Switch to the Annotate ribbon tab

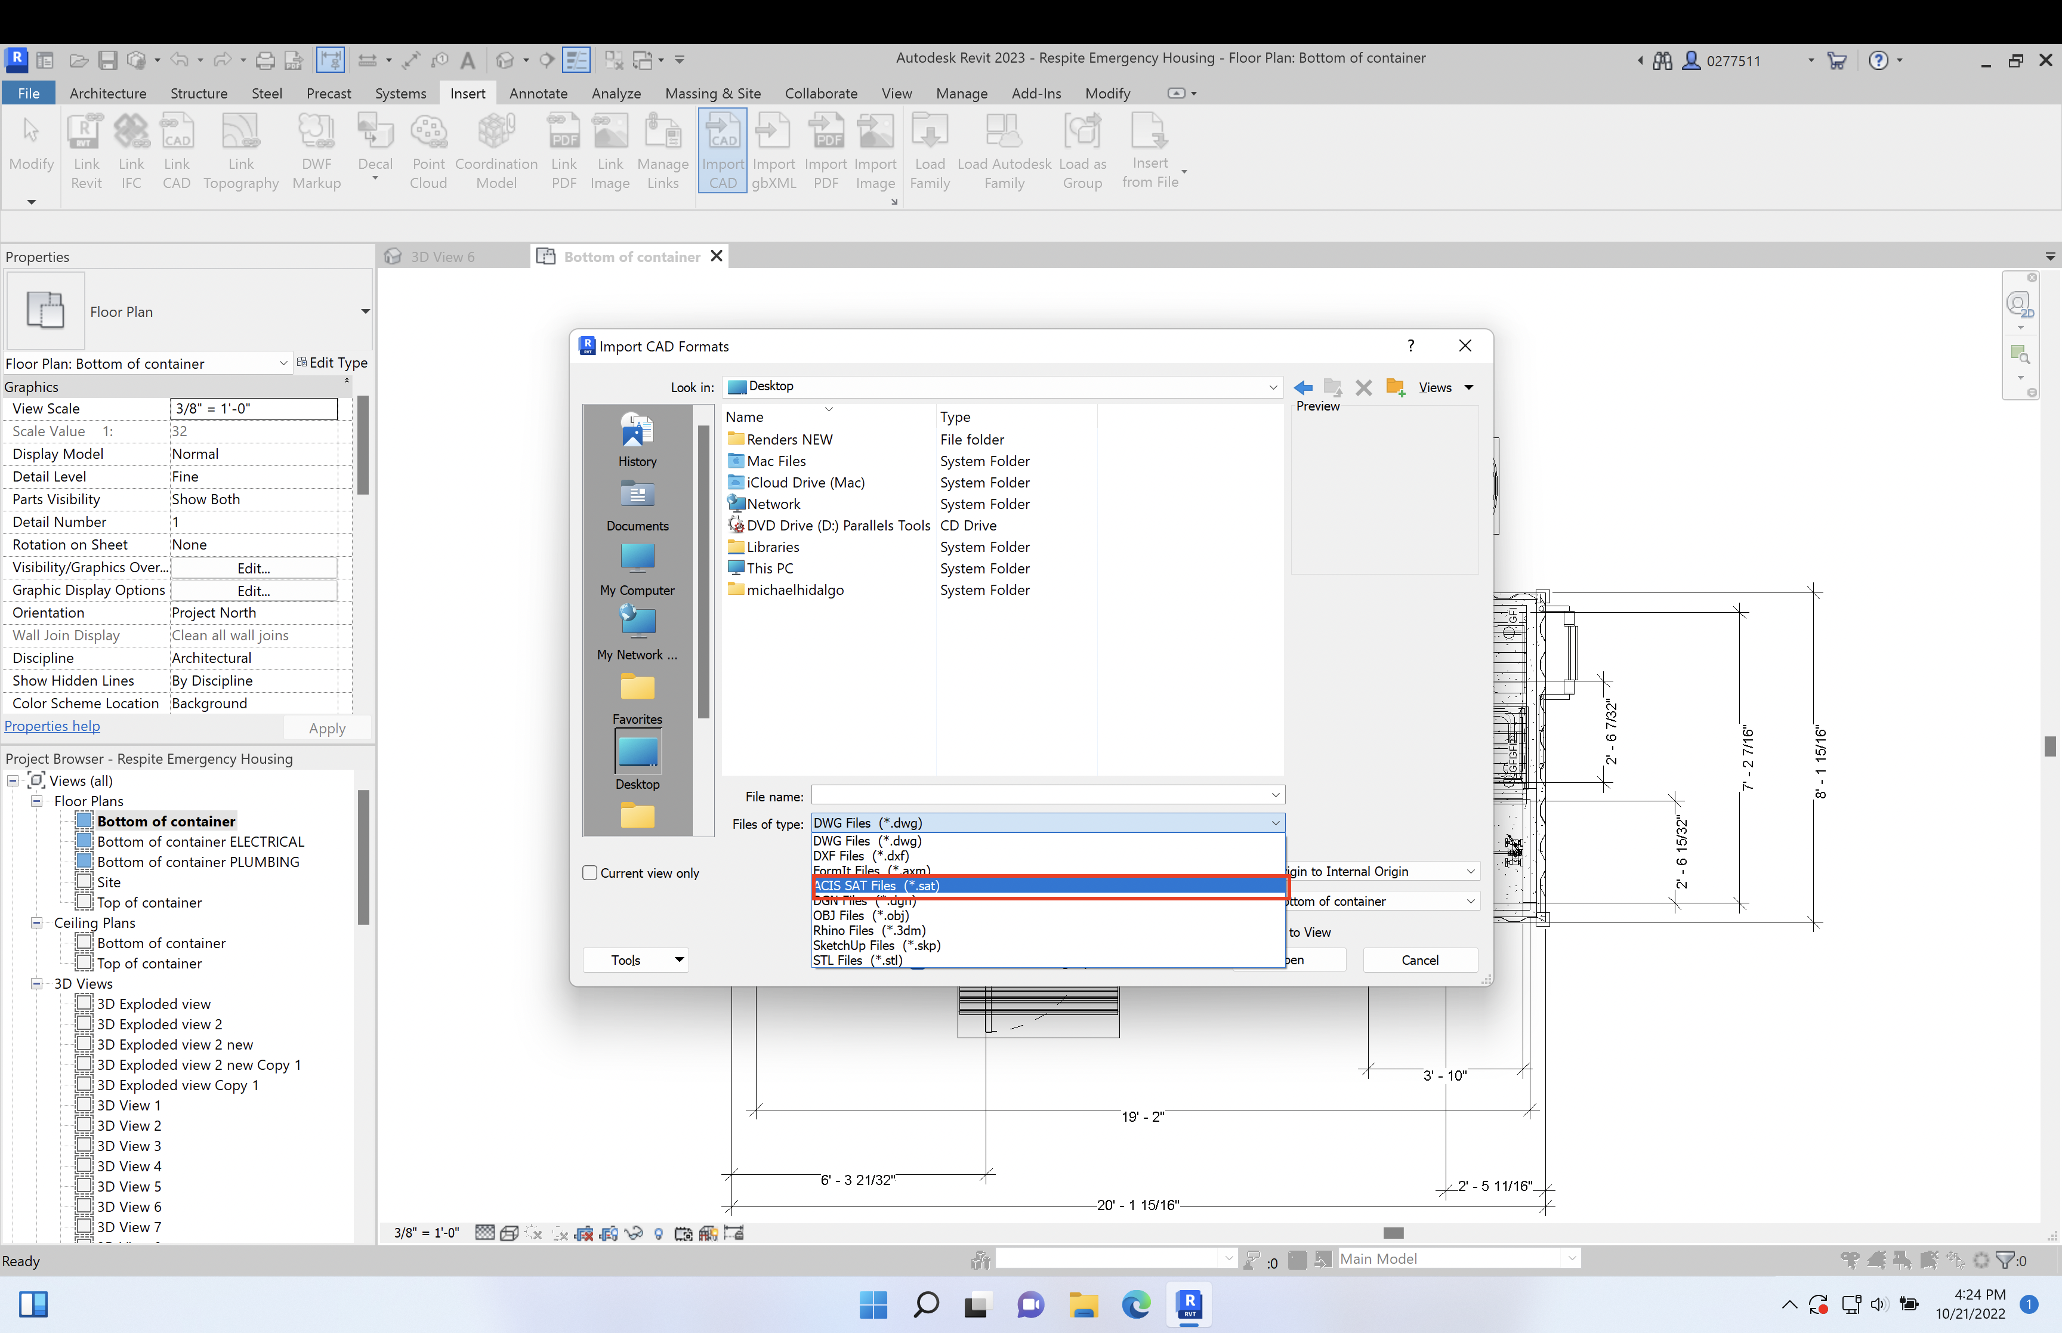pyautogui.click(x=538, y=92)
